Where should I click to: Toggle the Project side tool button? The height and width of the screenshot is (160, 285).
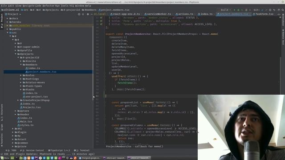(2, 20)
